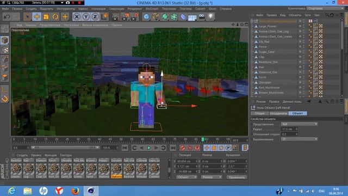Click the Радиус value field
Screen dimensions: 348x196
click(288, 129)
